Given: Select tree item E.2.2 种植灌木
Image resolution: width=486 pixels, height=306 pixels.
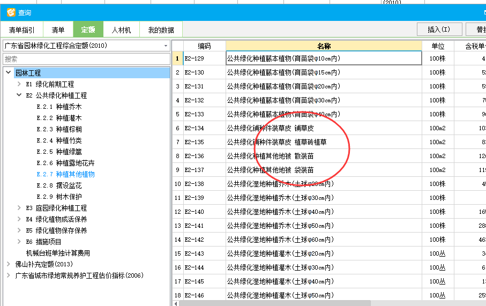Looking at the screenshot, I should coord(59,118).
